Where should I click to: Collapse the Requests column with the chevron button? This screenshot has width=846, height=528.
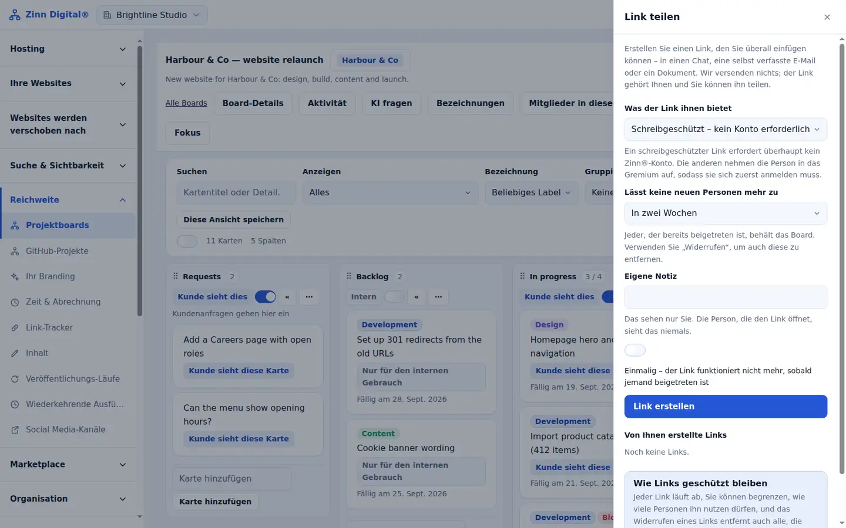[x=287, y=297]
